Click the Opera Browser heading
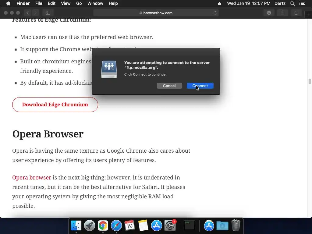Screen dimensions: 312x234 [x=48, y=134]
